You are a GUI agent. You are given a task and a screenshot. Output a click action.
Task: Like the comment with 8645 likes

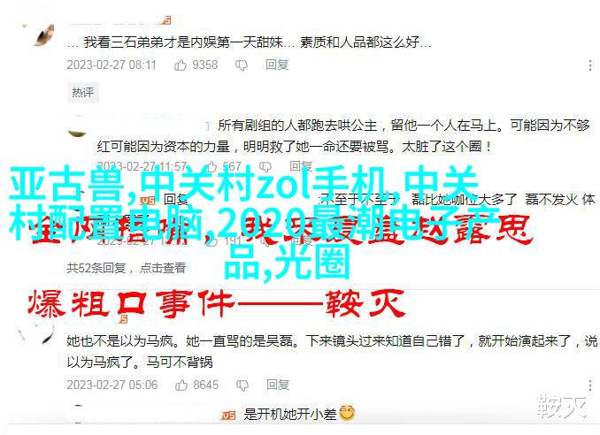pos(181,385)
